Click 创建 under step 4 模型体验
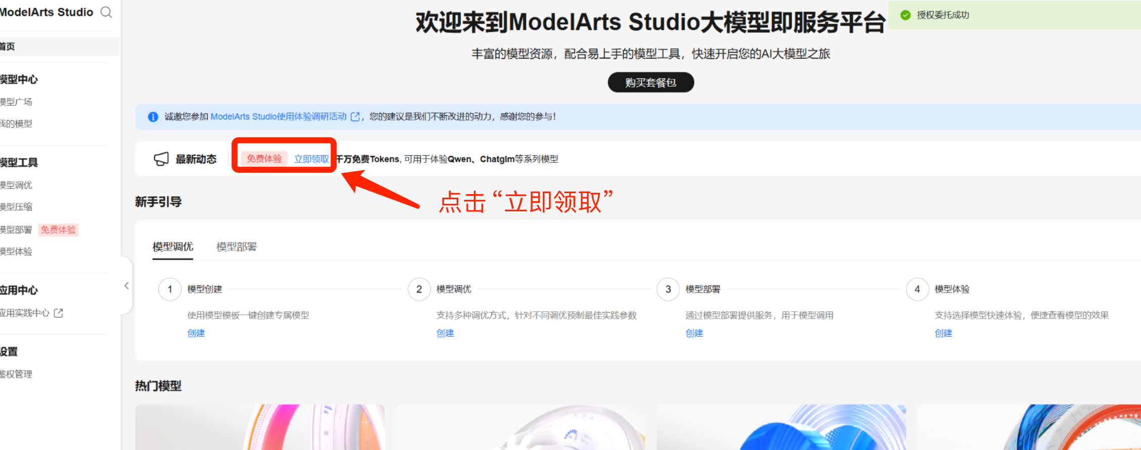The height and width of the screenshot is (450, 1141). click(x=943, y=333)
